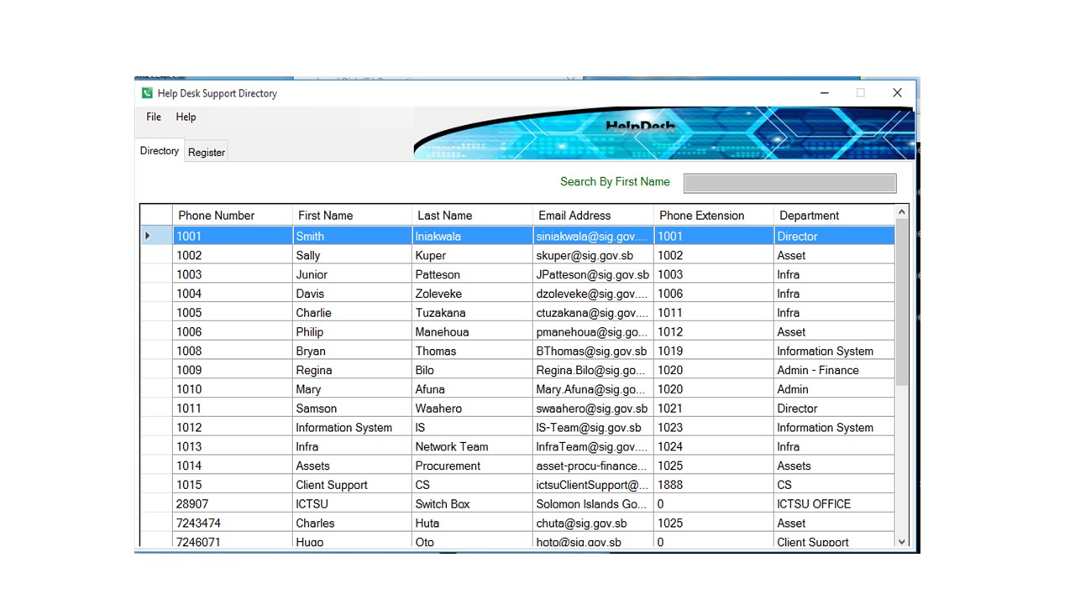1075x604 pixels.
Task: Click first name cell 'Charlie'
Action: pyautogui.click(x=352, y=313)
